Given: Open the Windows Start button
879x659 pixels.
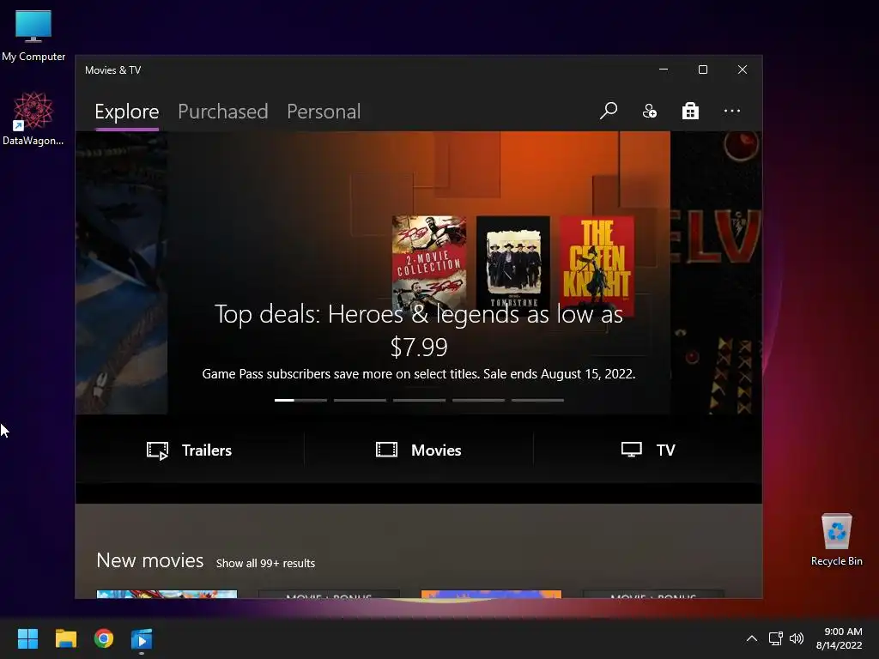Looking at the screenshot, I should [27, 638].
